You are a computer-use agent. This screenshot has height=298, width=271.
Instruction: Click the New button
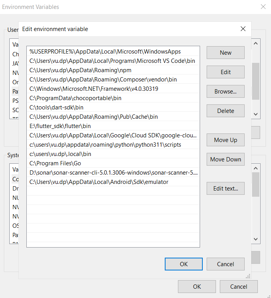pos(225,53)
